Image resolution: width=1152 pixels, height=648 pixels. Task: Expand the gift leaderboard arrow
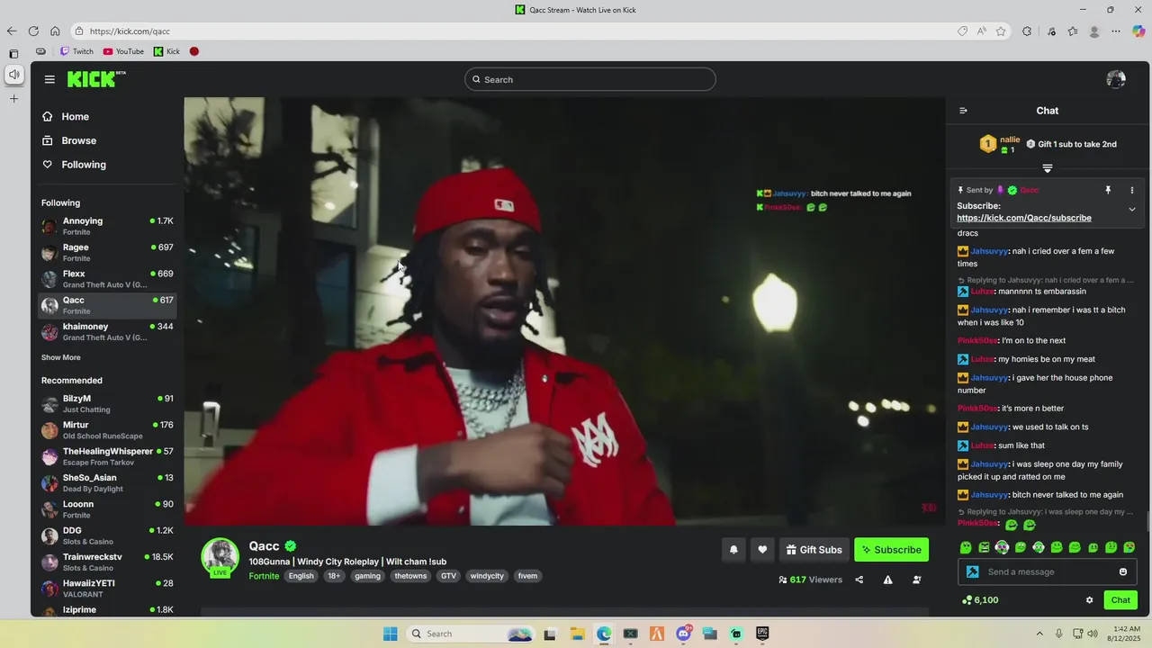(x=1048, y=168)
